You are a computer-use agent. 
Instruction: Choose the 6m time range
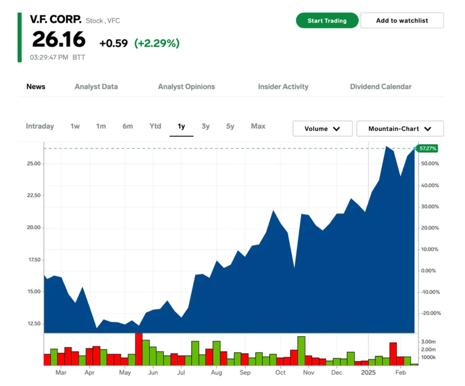click(127, 126)
